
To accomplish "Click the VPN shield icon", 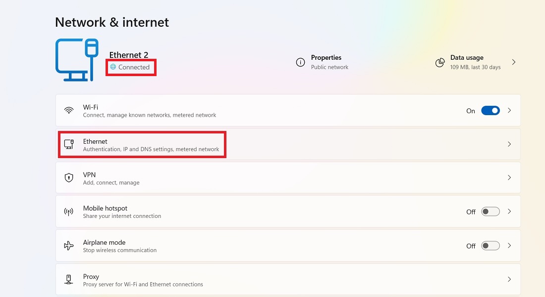I will 69,177.
